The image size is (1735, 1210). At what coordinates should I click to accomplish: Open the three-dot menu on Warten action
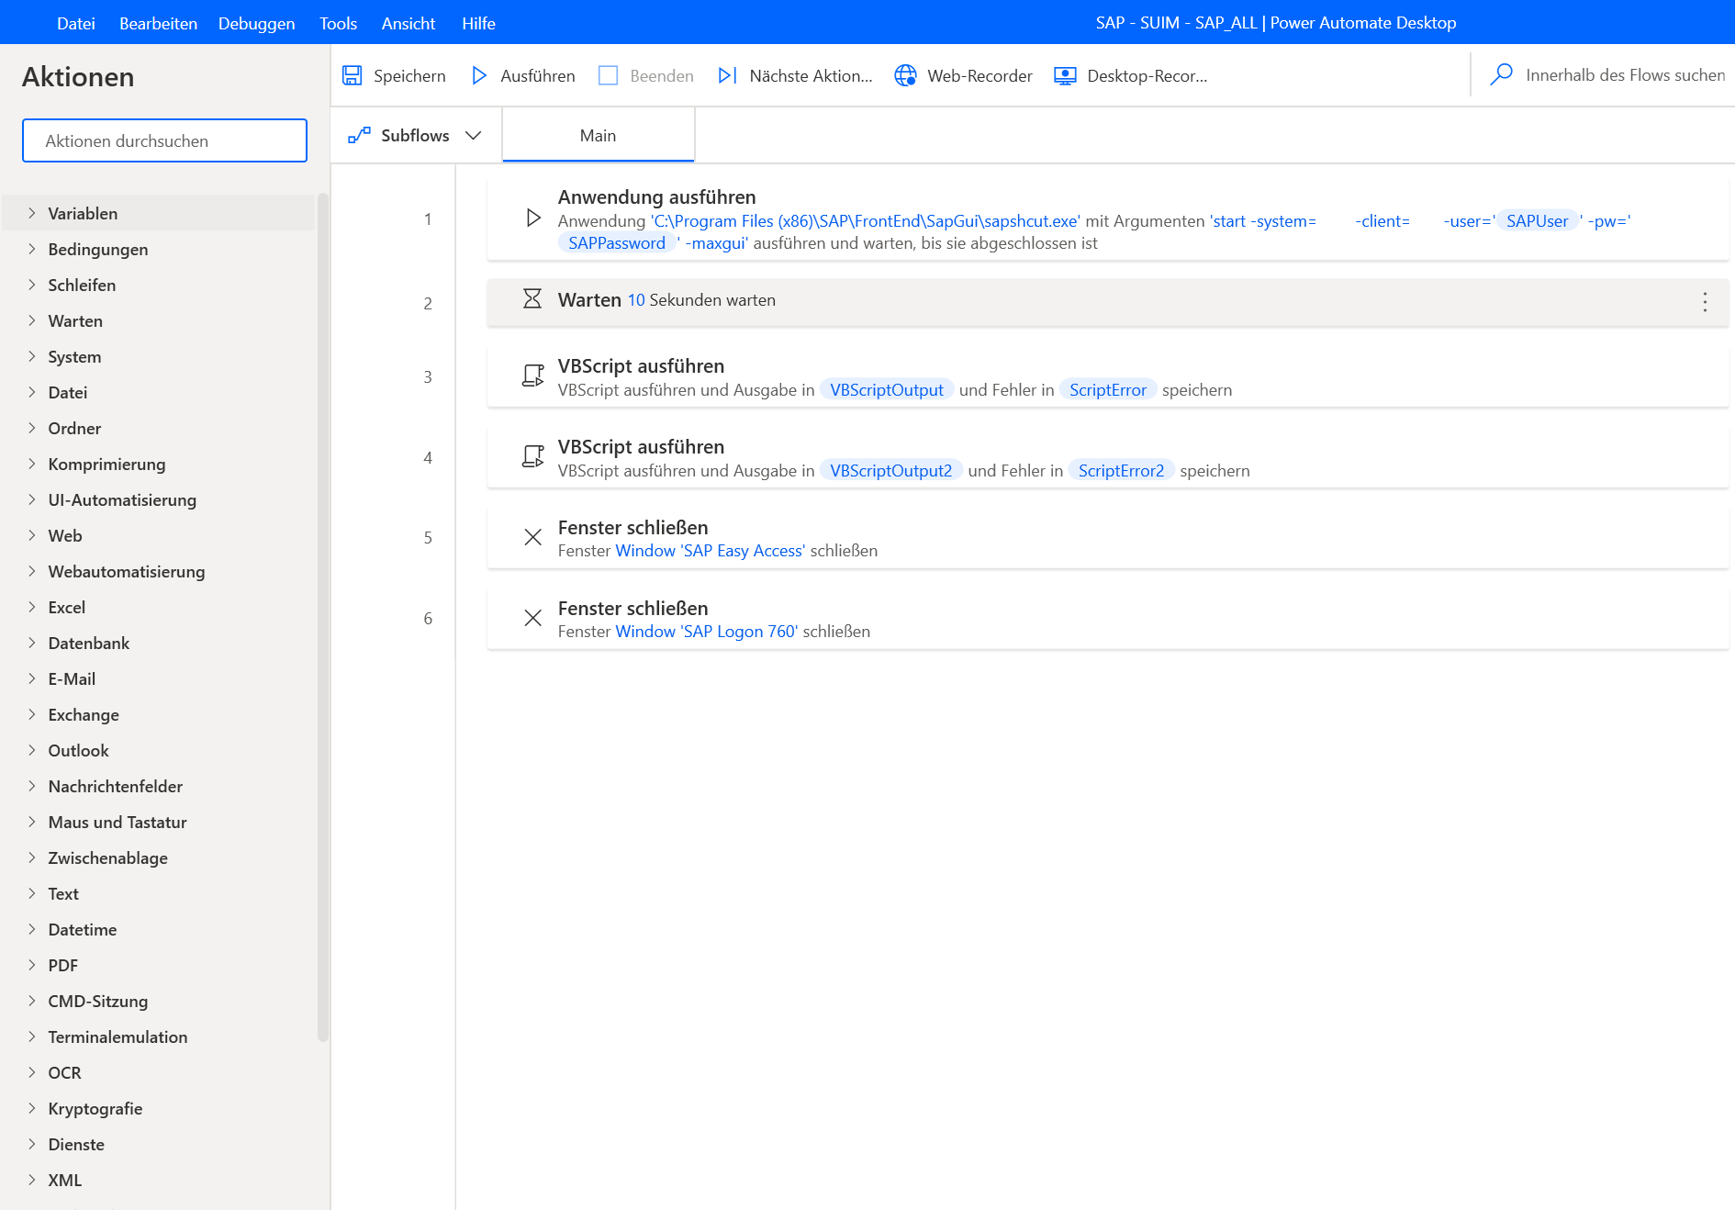pos(1705,302)
